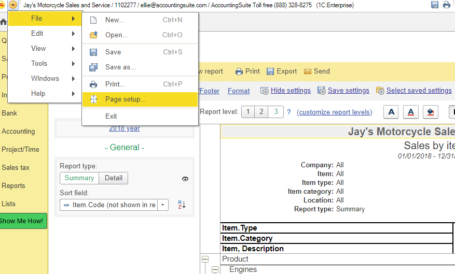Toggle the eye visibility for Report type
Image resolution: width=455 pixels, height=274 pixels.
coord(185,179)
